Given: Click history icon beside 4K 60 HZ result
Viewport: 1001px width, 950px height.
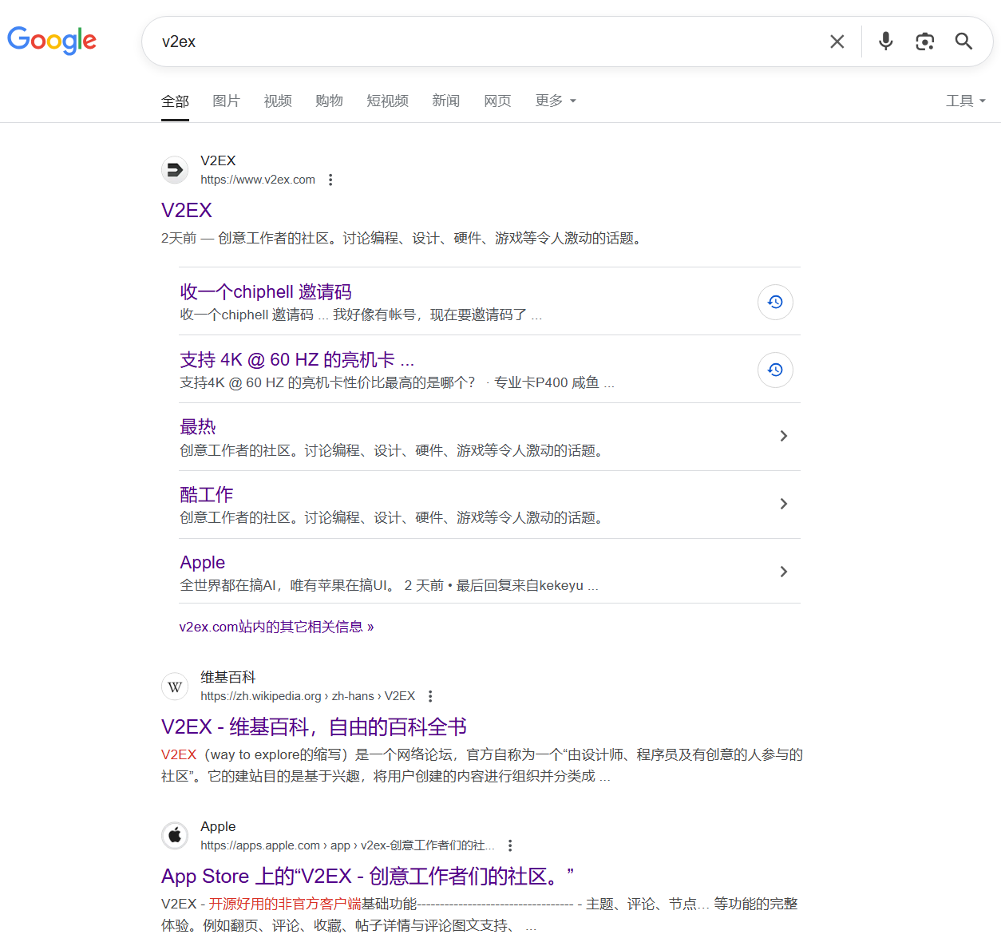Looking at the screenshot, I should point(775,370).
